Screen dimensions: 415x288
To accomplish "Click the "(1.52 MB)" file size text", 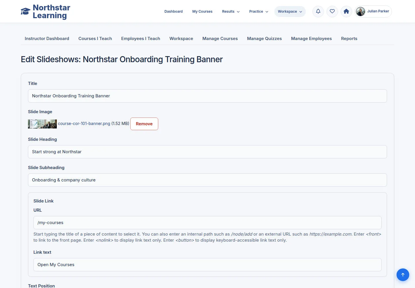I will (120, 124).
